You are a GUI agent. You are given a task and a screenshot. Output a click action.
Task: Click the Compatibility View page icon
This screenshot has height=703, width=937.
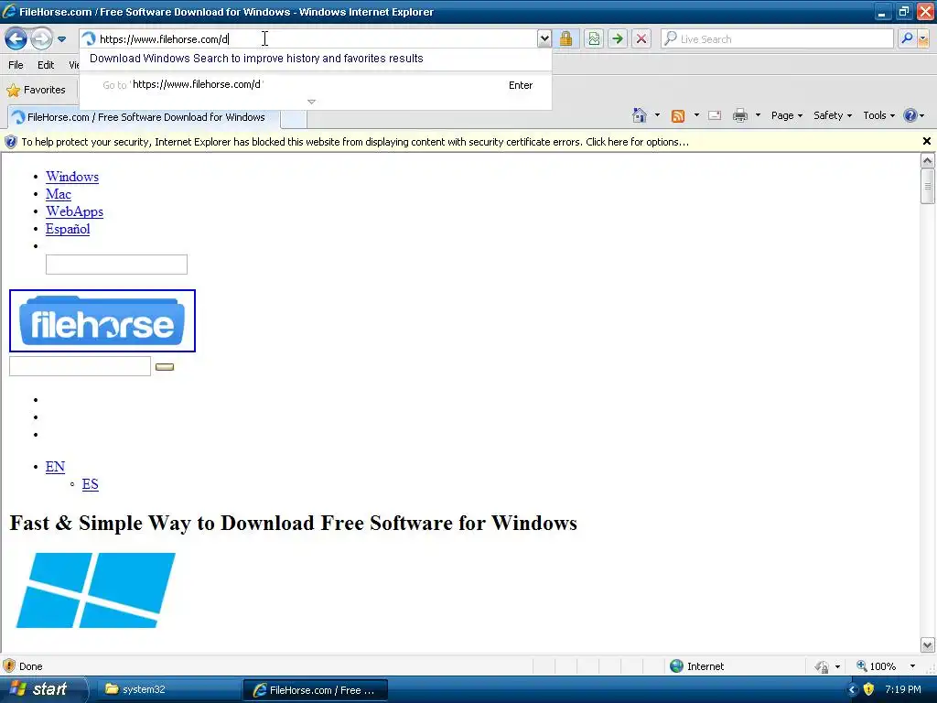[593, 38]
